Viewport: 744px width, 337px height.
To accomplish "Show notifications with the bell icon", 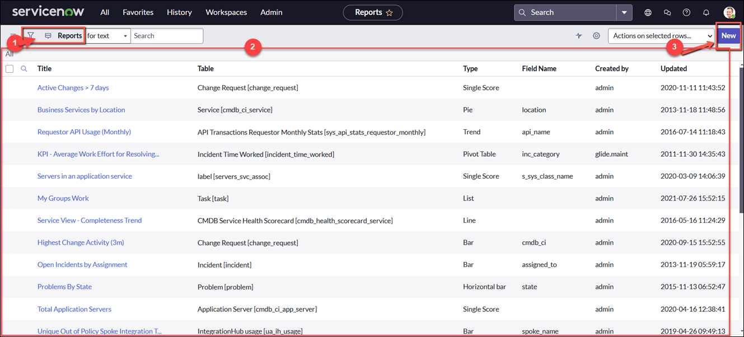I will coord(706,12).
